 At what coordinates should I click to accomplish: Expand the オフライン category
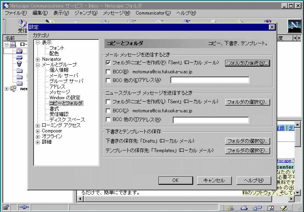pos(37,137)
